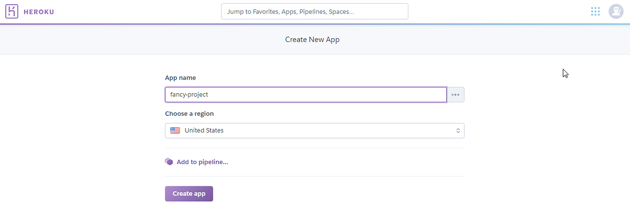Click the Heroku logo icon
The image size is (630, 220).
(x=12, y=12)
